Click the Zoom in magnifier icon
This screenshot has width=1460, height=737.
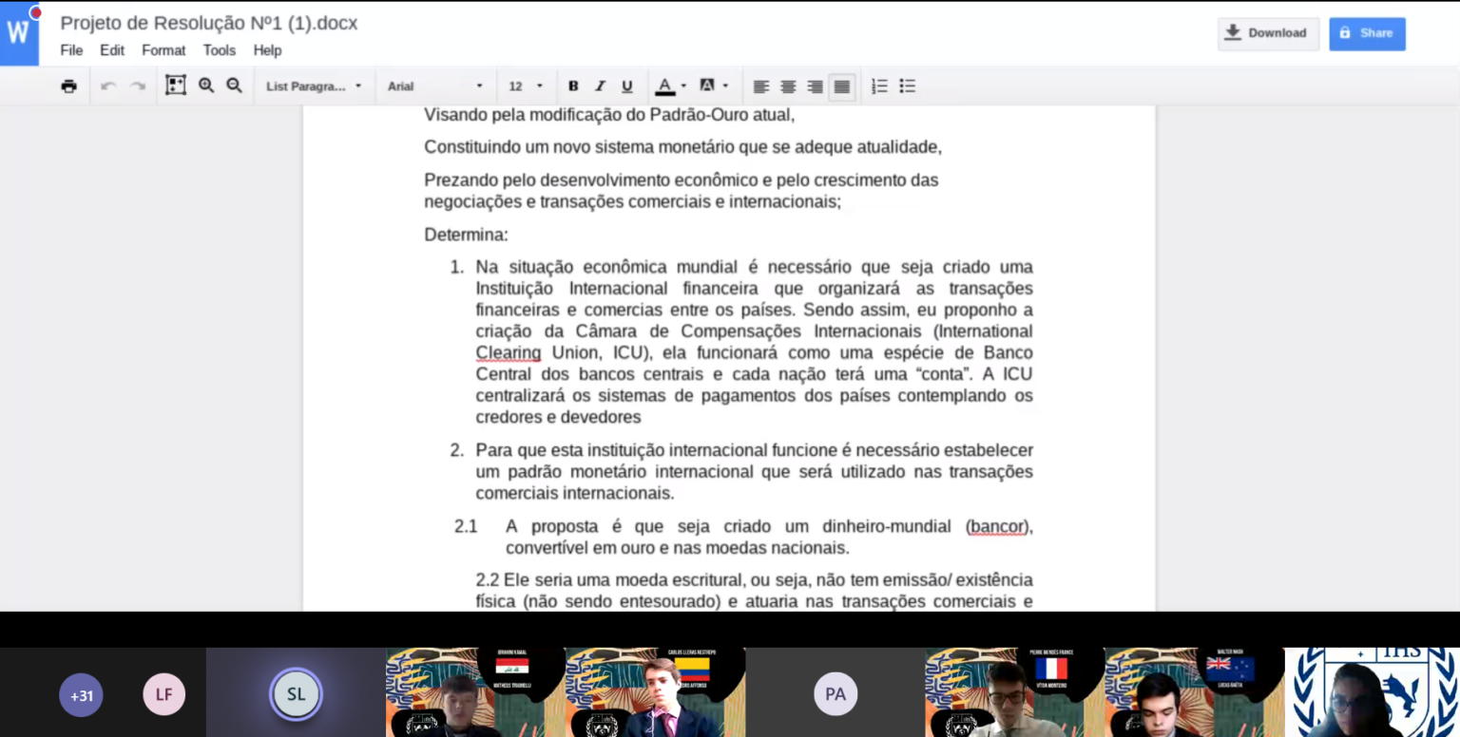point(206,86)
